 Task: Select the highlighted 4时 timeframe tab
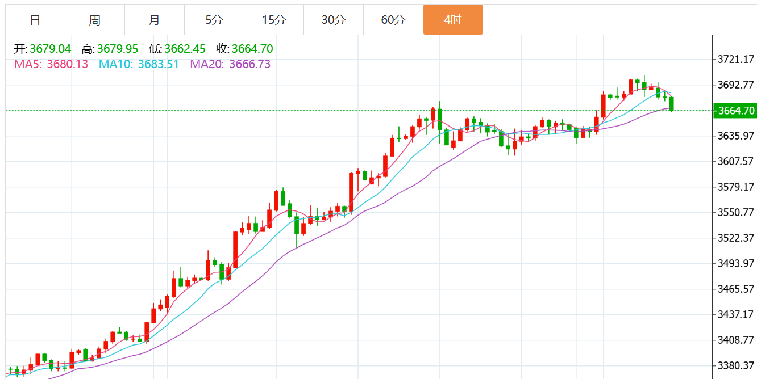pos(453,20)
